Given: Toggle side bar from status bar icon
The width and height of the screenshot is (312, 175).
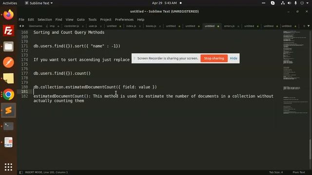Looking at the screenshot, I should pyautogui.click(x=21, y=172).
